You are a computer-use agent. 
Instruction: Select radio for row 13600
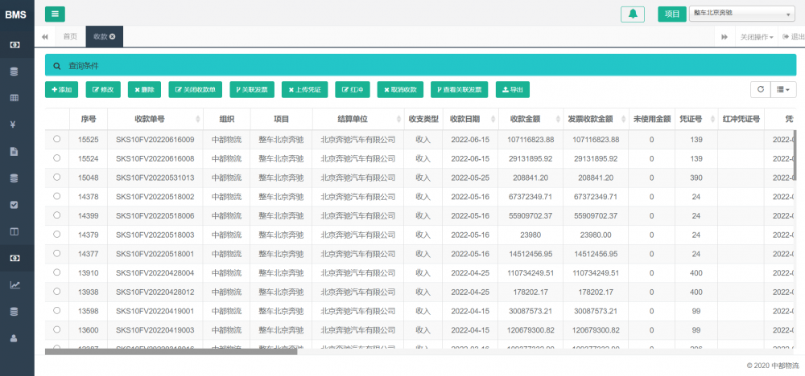[x=57, y=329]
